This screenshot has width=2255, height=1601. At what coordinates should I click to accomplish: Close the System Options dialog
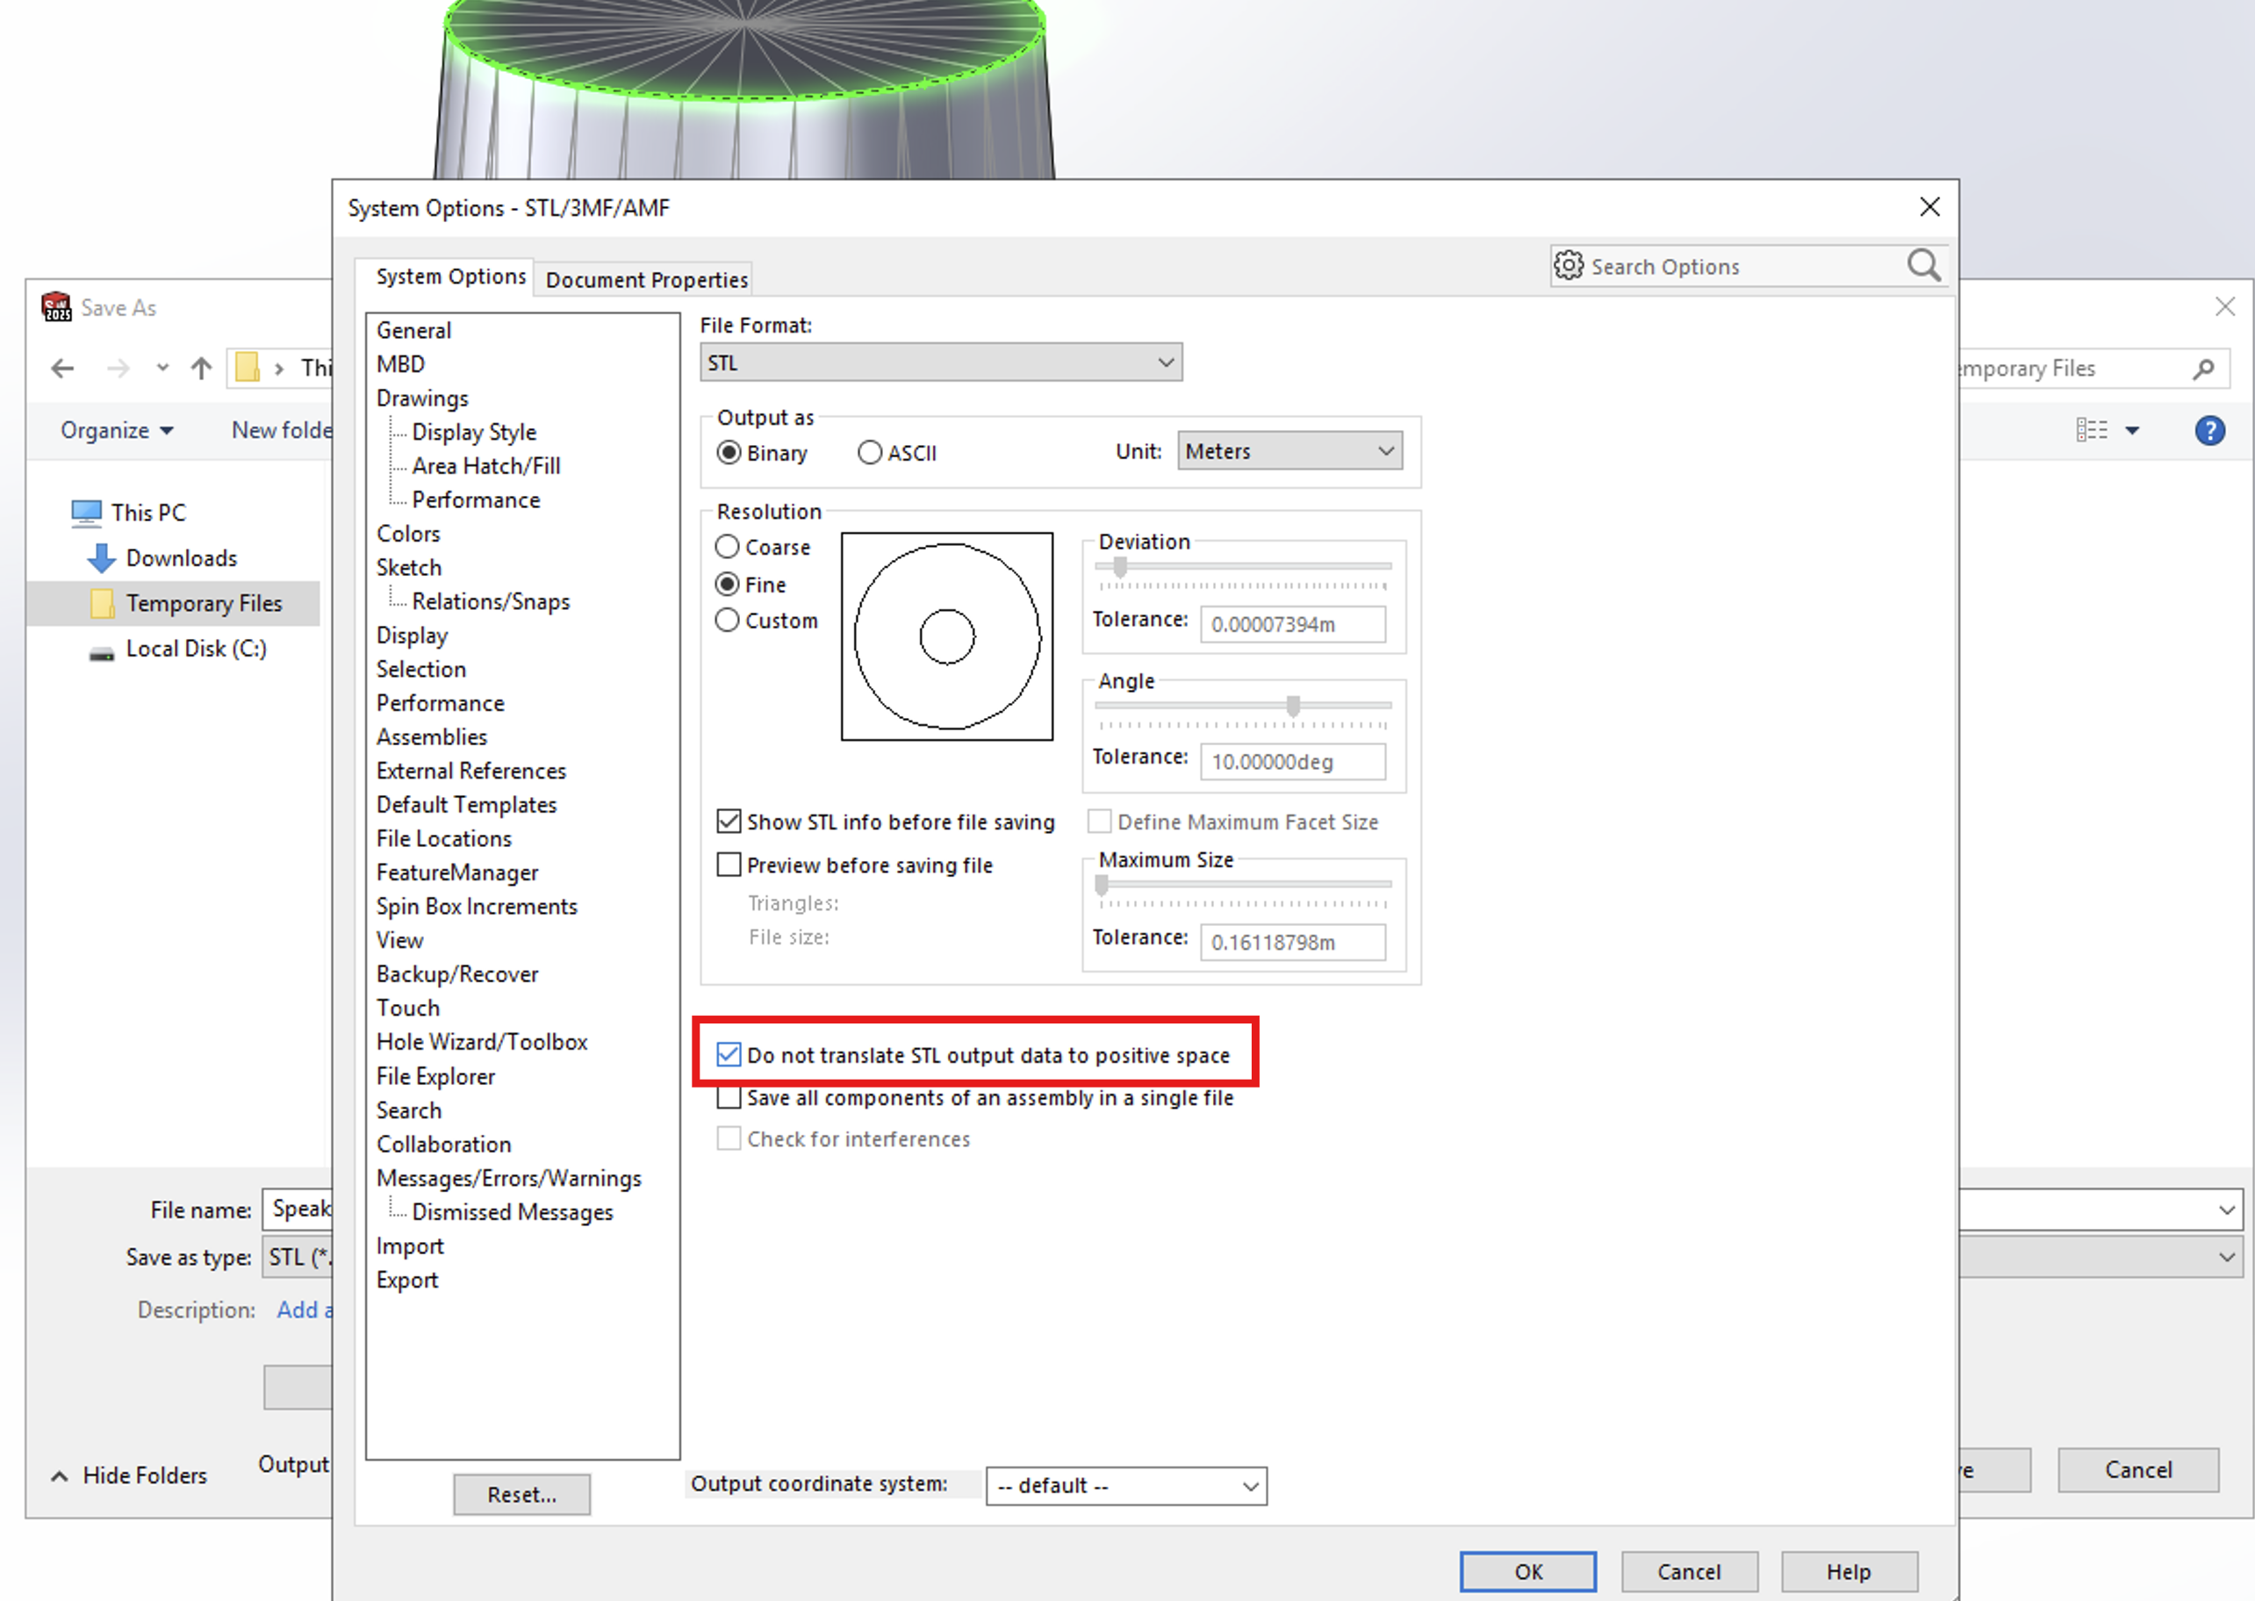point(1929,207)
